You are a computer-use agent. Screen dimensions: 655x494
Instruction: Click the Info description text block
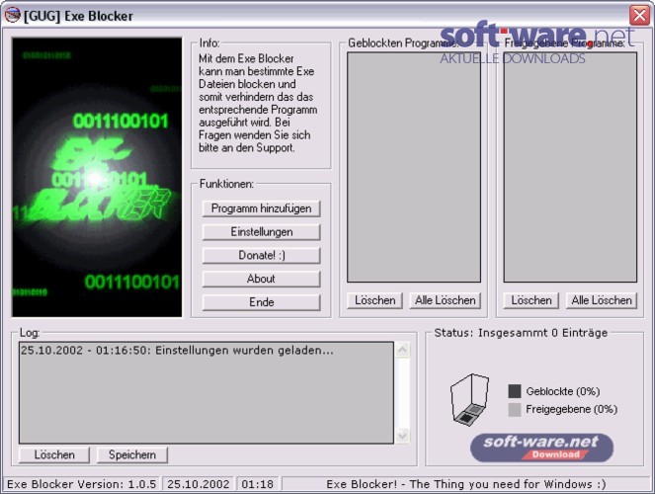[258, 103]
